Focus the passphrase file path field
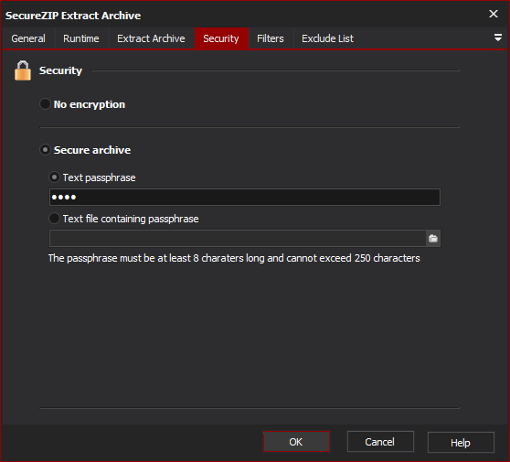Viewport: 510px width, 462px height. coord(238,239)
